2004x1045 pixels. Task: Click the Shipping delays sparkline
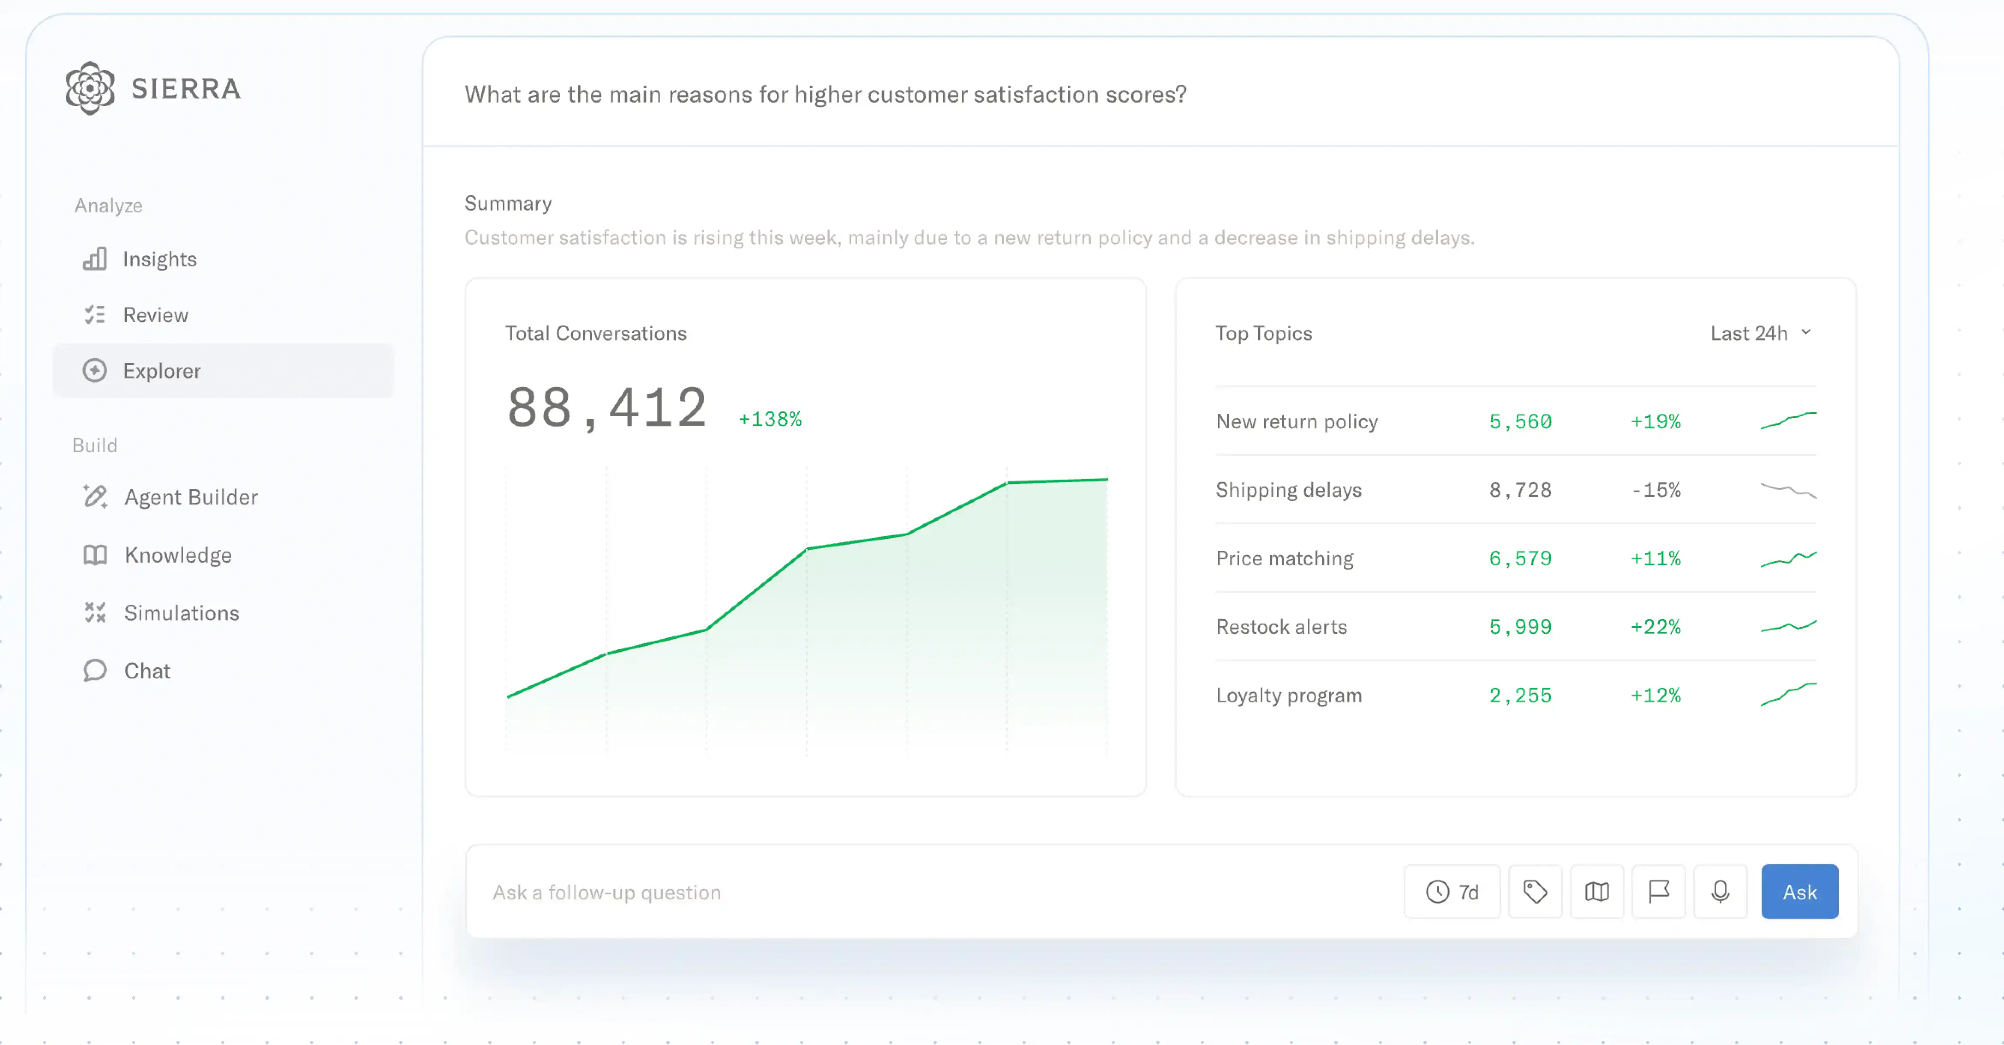pos(1789,490)
